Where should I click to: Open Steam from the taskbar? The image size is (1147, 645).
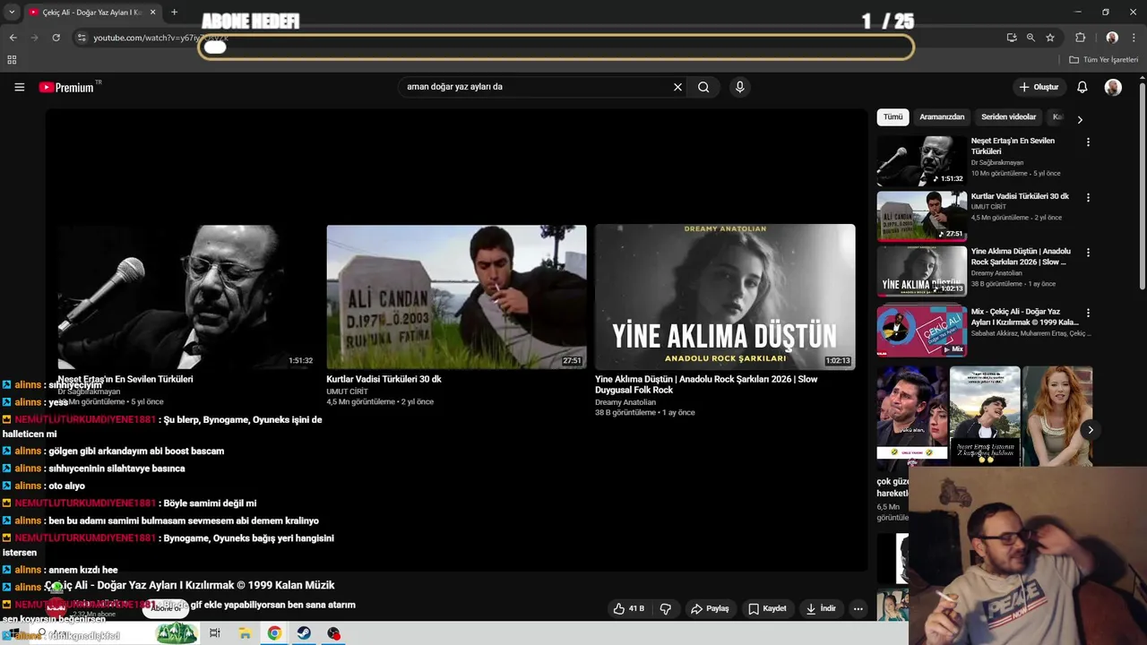(x=304, y=633)
